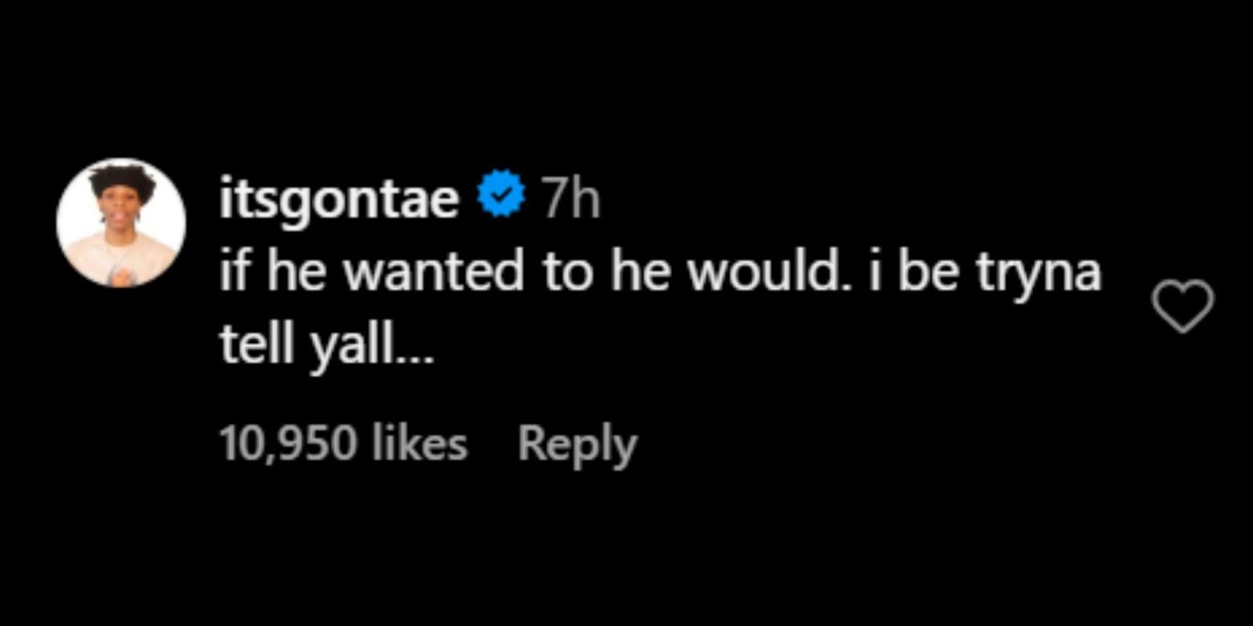Open likes count for this comment
Screen dimensions: 1253x626
pos(343,444)
